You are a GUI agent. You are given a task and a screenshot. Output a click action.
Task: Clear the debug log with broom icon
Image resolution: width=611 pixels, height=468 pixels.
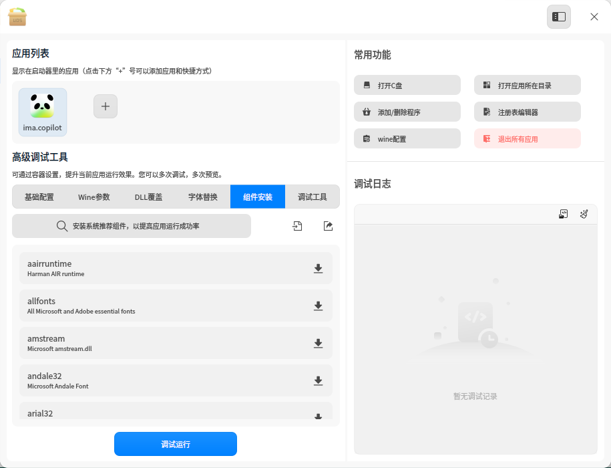pyautogui.click(x=584, y=214)
